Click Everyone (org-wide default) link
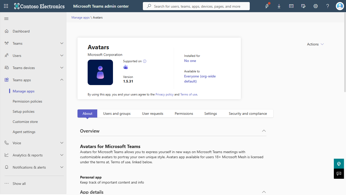 pos(200,79)
